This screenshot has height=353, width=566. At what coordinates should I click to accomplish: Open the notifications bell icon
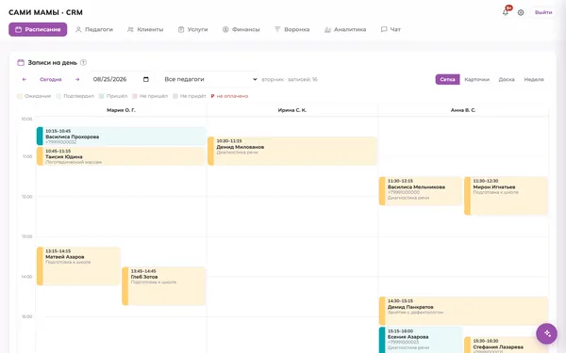pos(505,12)
